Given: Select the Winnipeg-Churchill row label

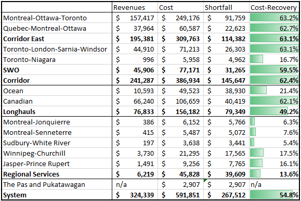Looking at the screenshot, I should 34,153.
